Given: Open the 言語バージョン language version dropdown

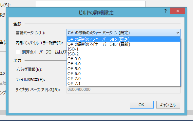Looking at the screenshot, I should pyautogui.click(x=124, y=33).
